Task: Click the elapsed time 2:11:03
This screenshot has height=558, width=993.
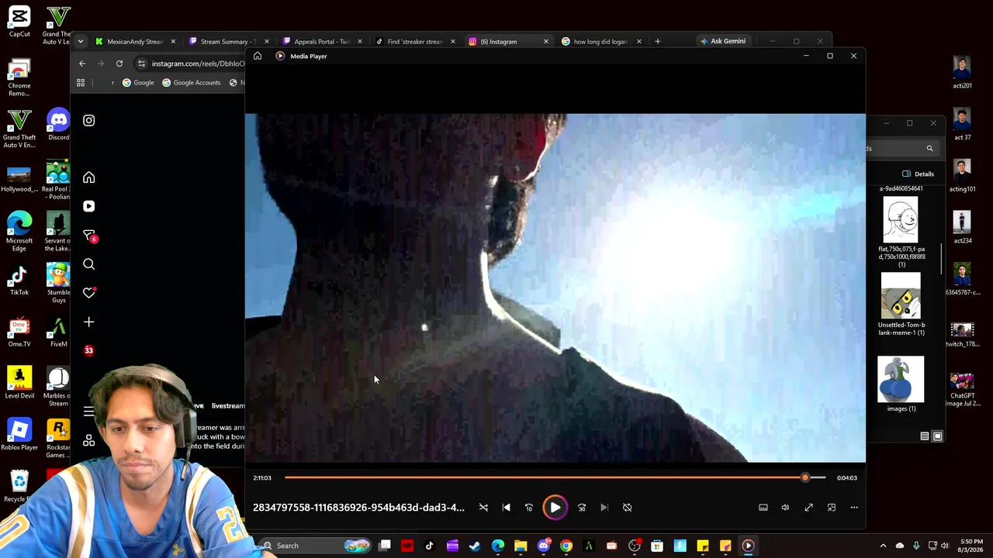Action: click(262, 477)
